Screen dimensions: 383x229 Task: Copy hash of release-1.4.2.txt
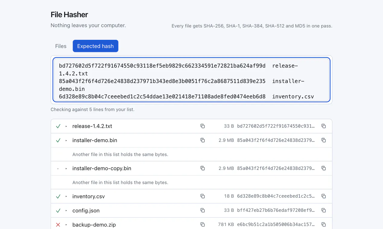pos(324,126)
